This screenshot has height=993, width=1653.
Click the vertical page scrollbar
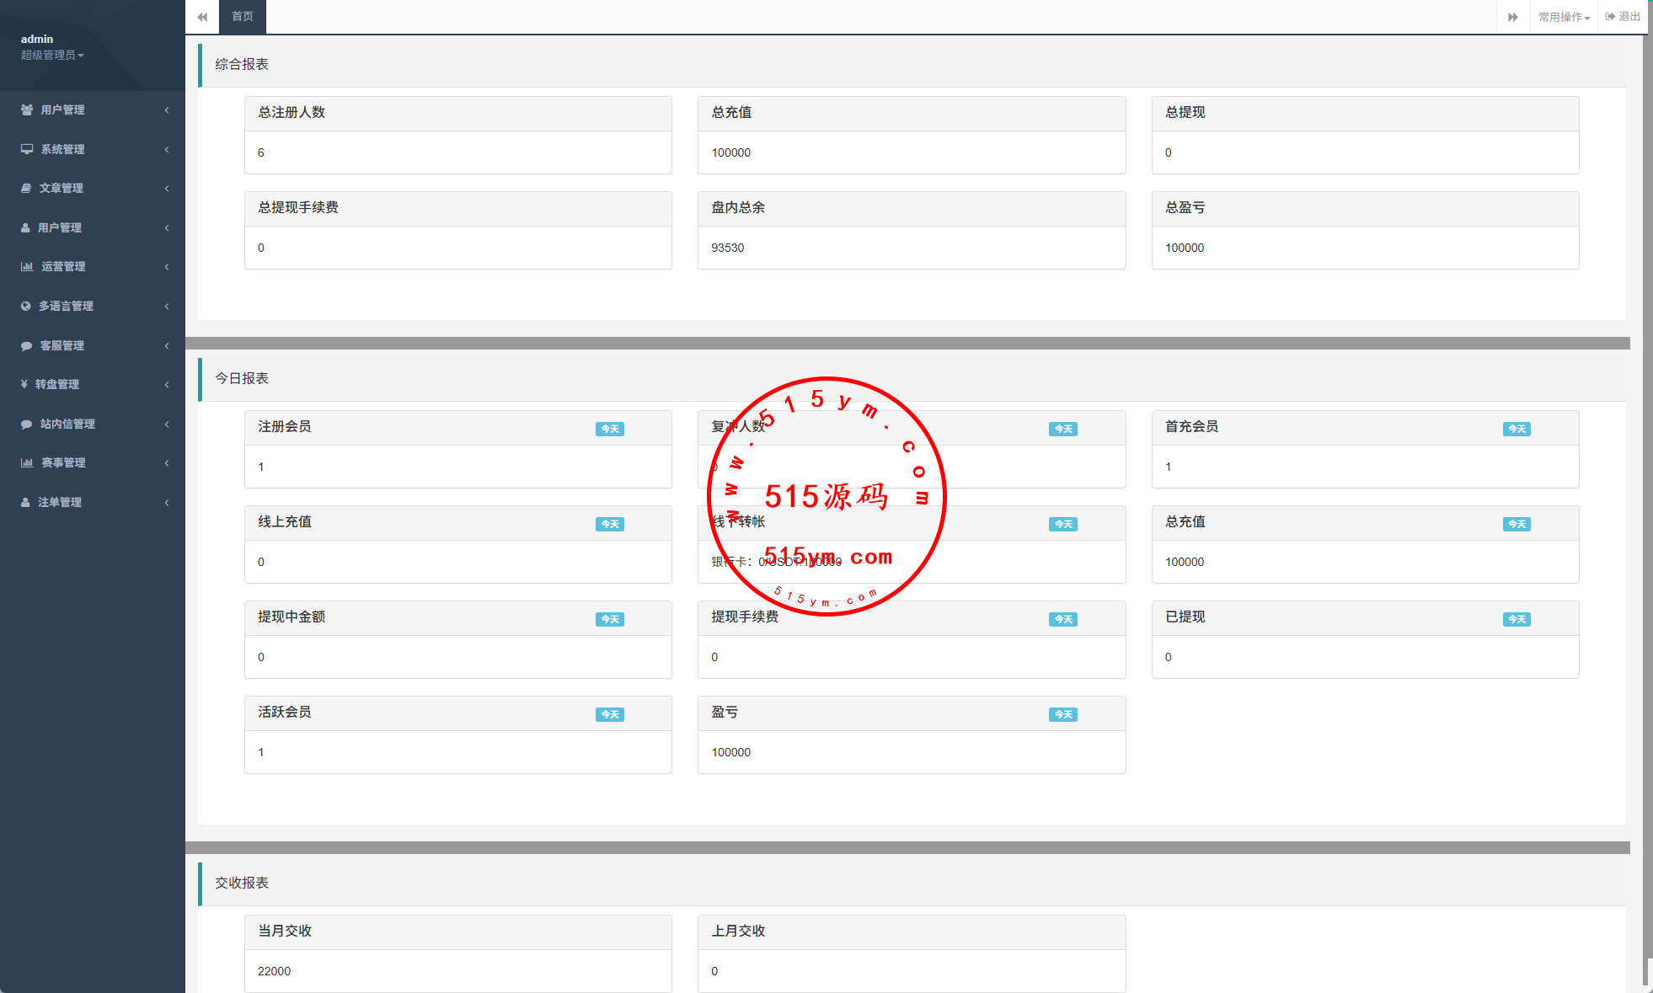tap(1647, 505)
